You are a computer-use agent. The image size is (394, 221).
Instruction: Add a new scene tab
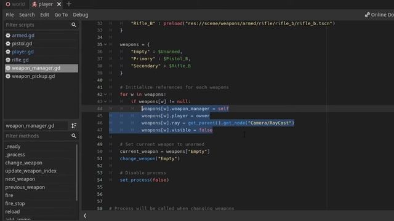point(68,4)
